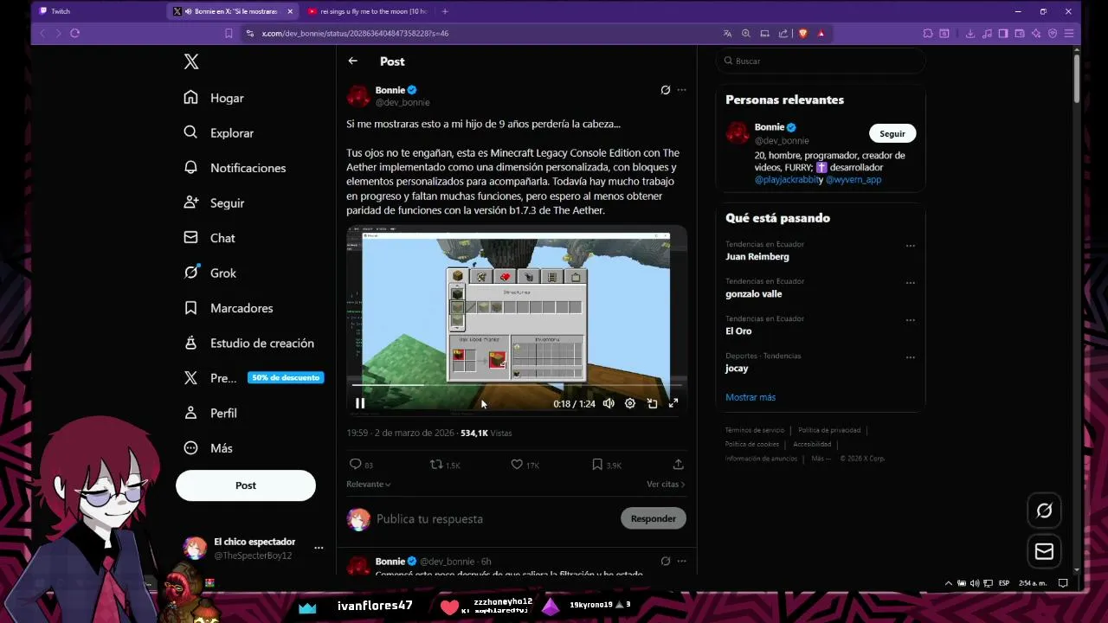Click the Responder button
The width and height of the screenshot is (1108, 623).
[x=654, y=518]
